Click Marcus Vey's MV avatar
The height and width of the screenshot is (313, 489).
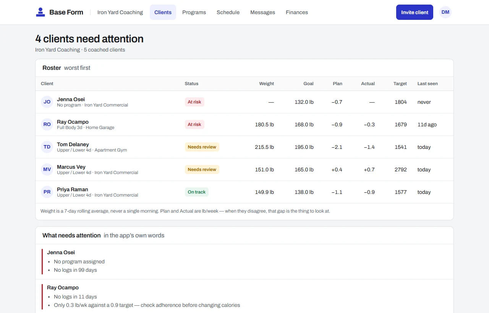(47, 169)
